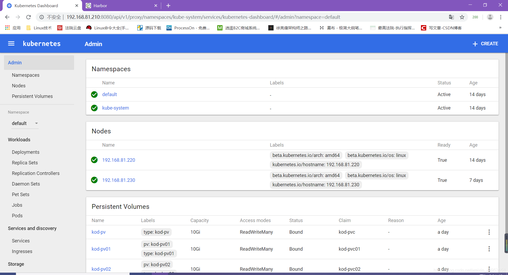Open the 写文章-CSDN博客 bookmark
Image resolution: width=508 pixels, height=275 pixels.
pyautogui.click(x=441, y=28)
